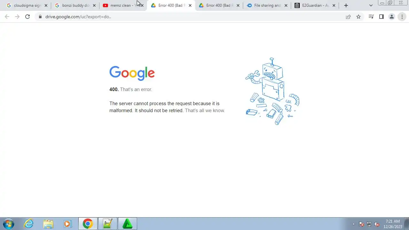Image resolution: width=409 pixels, height=230 pixels.
Task: Close the File sharing tab
Action: click(x=286, y=5)
